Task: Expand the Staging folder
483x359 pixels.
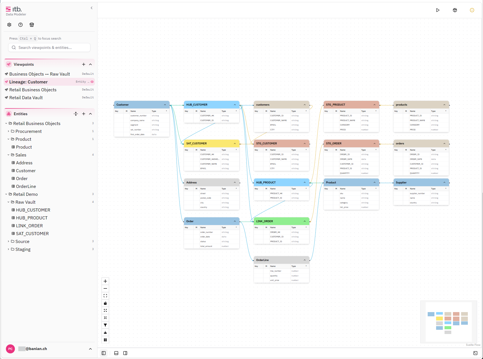Action: pyautogui.click(x=8, y=249)
